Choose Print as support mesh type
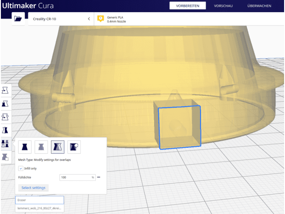 [x=41, y=147]
